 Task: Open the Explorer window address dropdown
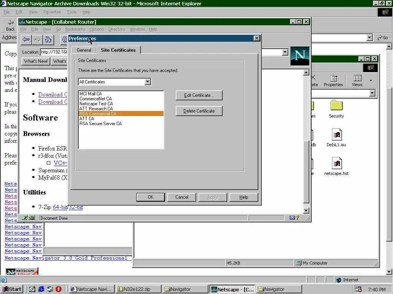pyautogui.click(x=372, y=93)
